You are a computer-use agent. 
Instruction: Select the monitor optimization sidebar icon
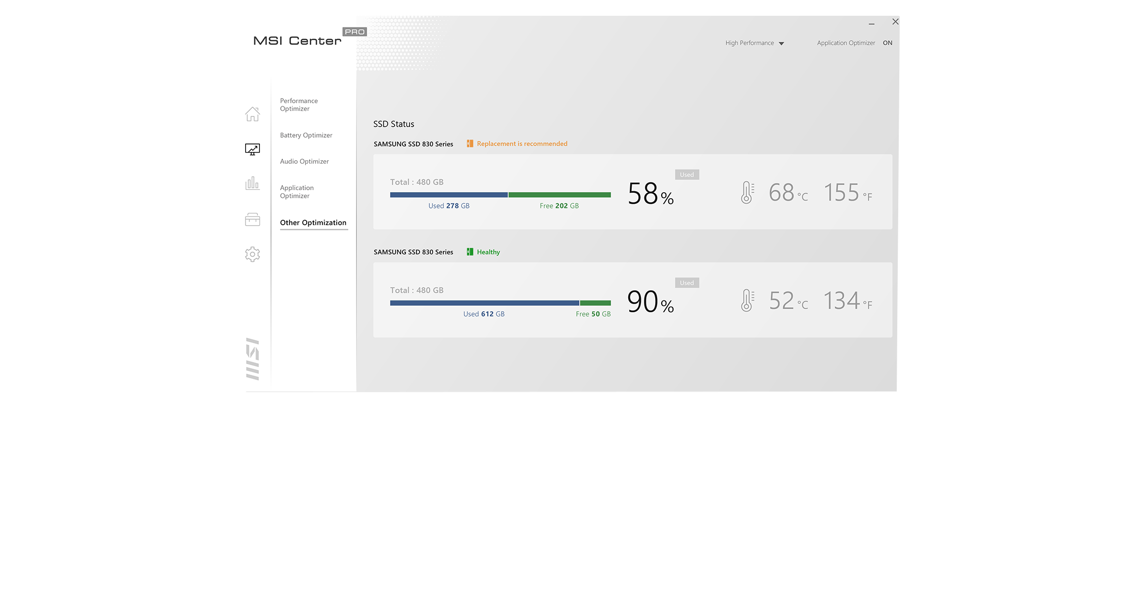point(252,149)
